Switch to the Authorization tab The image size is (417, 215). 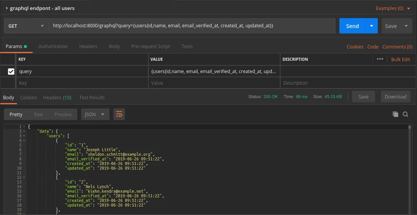53,47
